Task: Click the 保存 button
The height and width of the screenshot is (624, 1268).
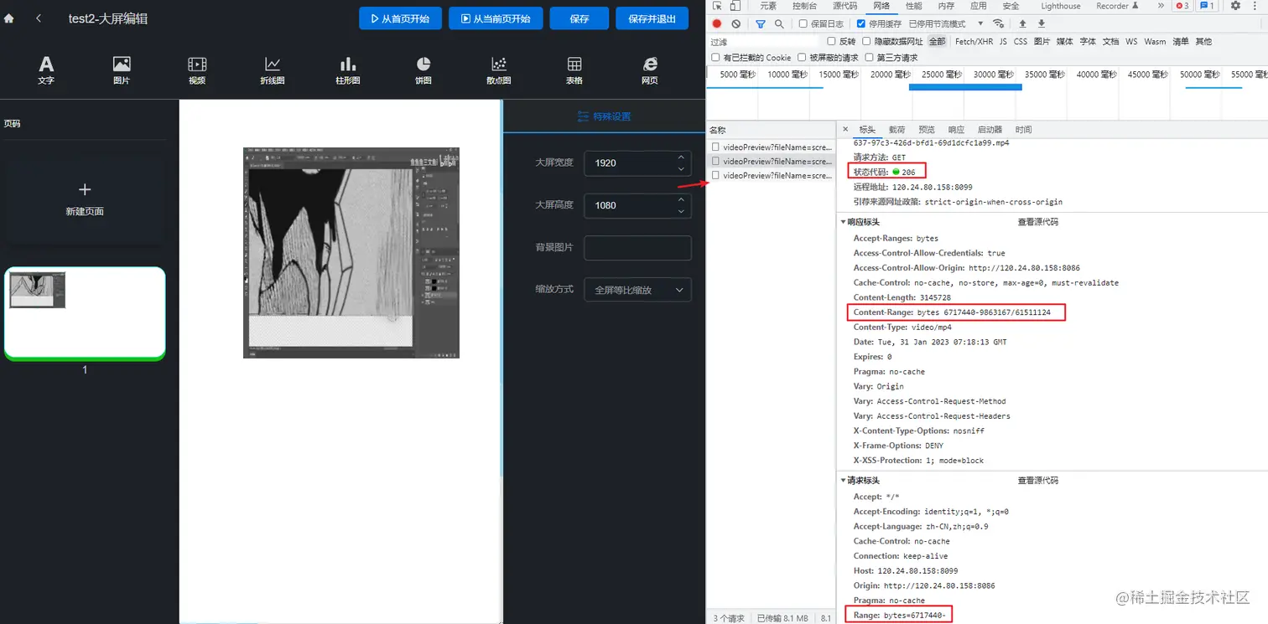Action: [579, 18]
